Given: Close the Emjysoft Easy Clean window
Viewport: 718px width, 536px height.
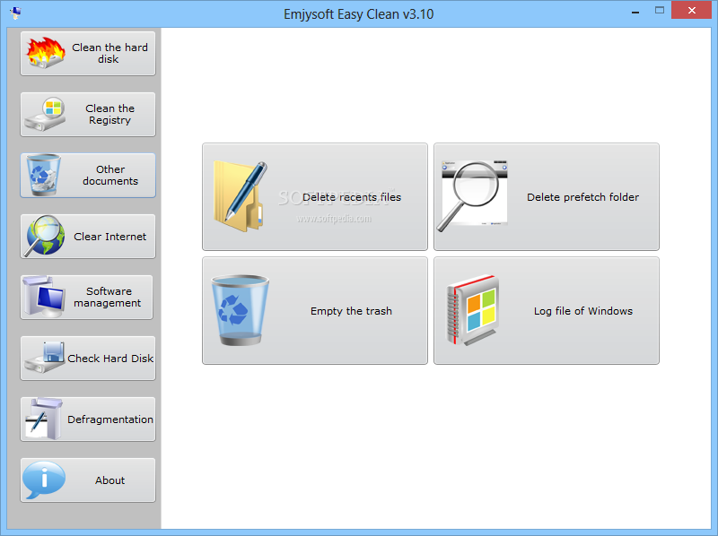Looking at the screenshot, I should pos(692,10).
